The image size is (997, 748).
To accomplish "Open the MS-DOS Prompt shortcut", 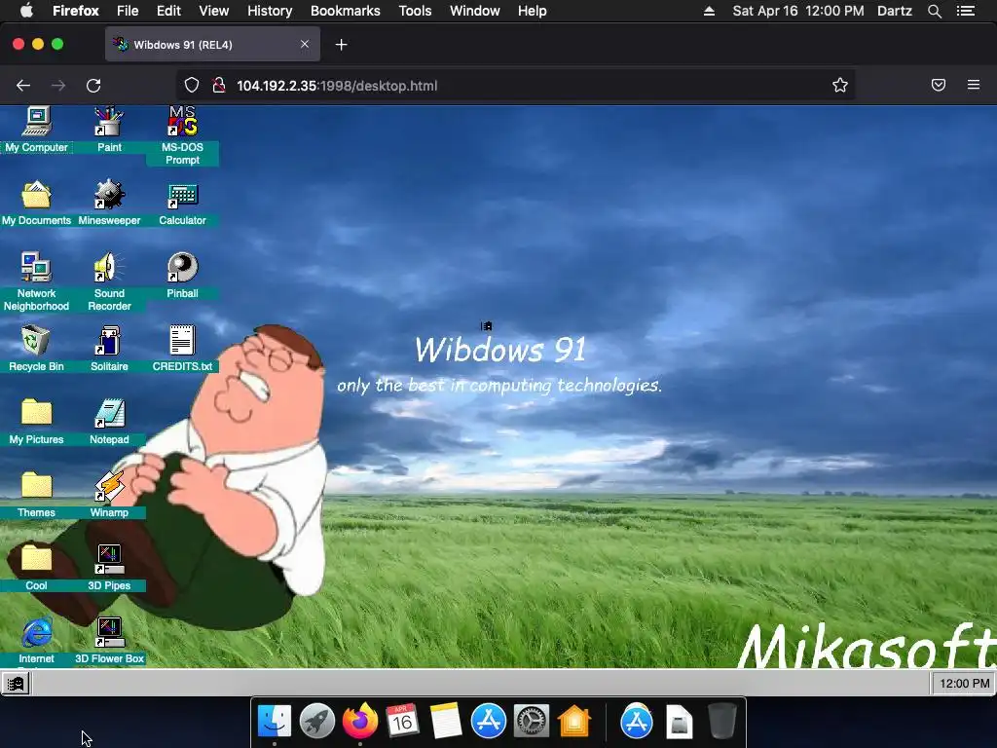I will tap(182, 134).
